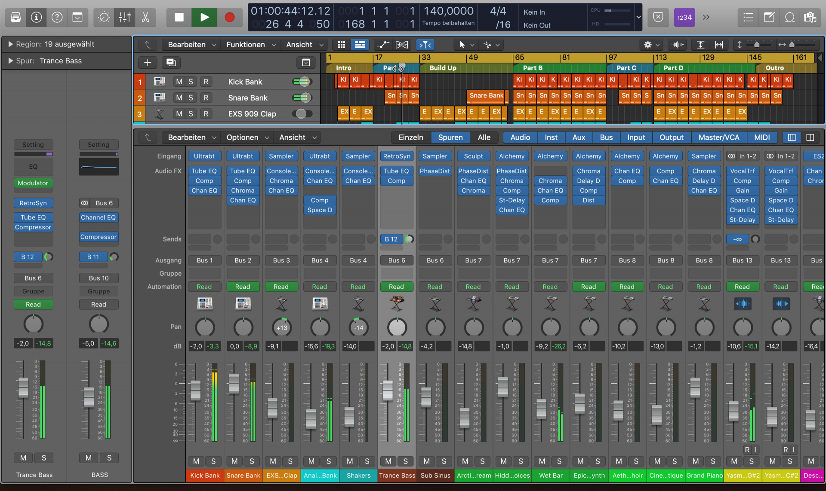Mute the Kick Bank track in track header
Screen dimensions: 826x491
point(179,82)
